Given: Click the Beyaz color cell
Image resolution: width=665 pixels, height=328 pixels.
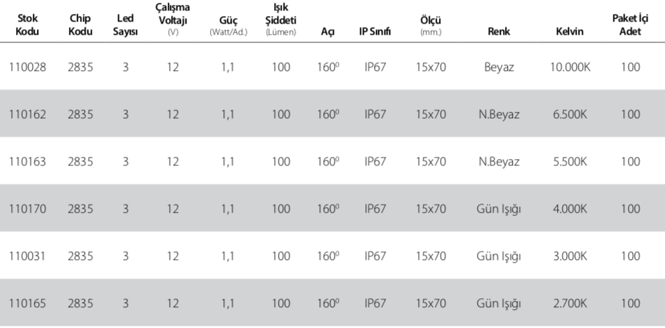Looking at the screenshot, I should point(499,67).
